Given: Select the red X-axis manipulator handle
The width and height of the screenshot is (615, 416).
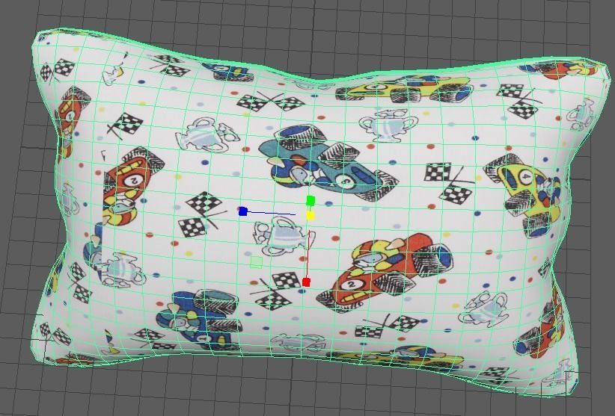Looking at the screenshot, I should tap(306, 282).
